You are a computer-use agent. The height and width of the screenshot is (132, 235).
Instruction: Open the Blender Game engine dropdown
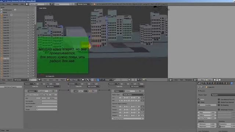84,4
